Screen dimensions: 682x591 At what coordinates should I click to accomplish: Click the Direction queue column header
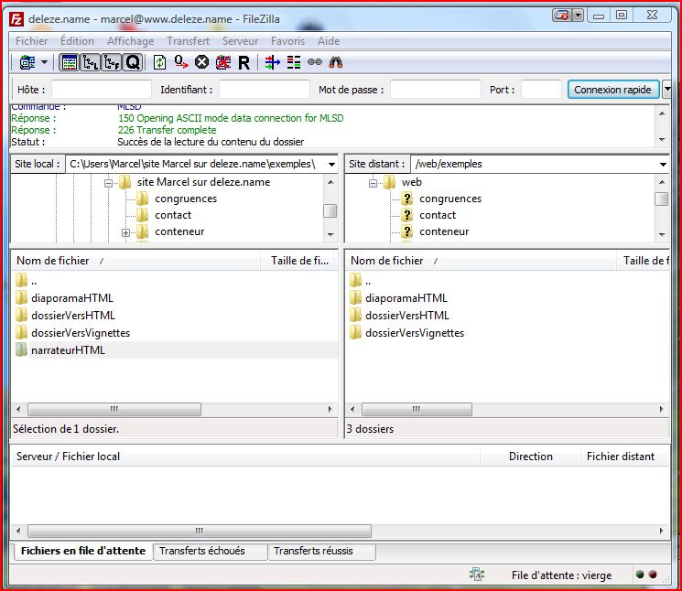[x=530, y=457]
